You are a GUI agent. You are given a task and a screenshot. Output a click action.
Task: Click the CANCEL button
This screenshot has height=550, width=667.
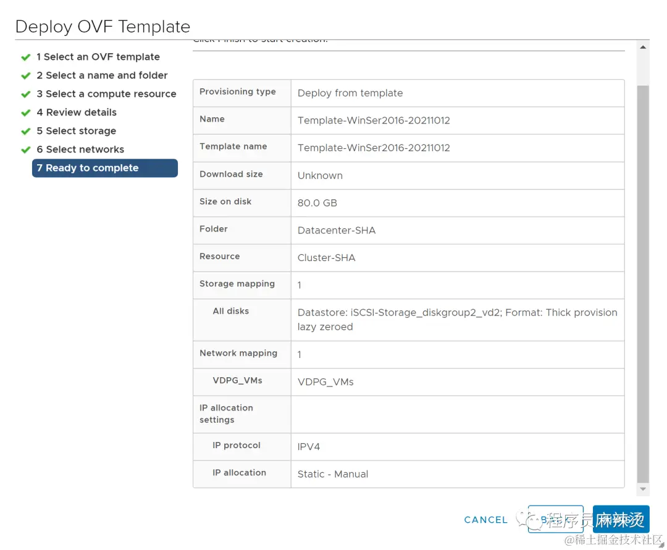[x=486, y=519]
